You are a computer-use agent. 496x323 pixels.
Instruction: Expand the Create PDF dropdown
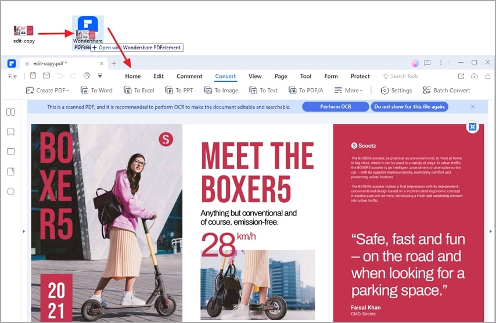tap(48, 91)
